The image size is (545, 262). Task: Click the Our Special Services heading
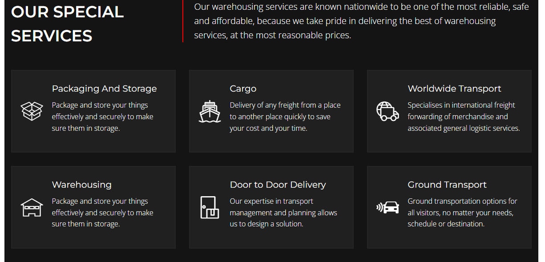coord(67,24)
